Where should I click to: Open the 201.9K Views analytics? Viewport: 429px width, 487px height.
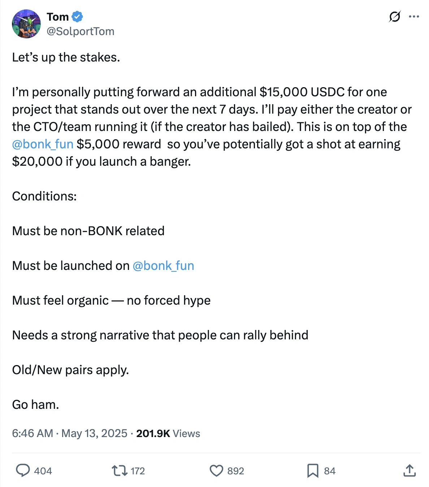pos(168,433)
